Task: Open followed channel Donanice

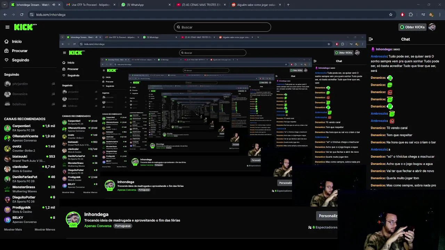Action: [30, 94]
